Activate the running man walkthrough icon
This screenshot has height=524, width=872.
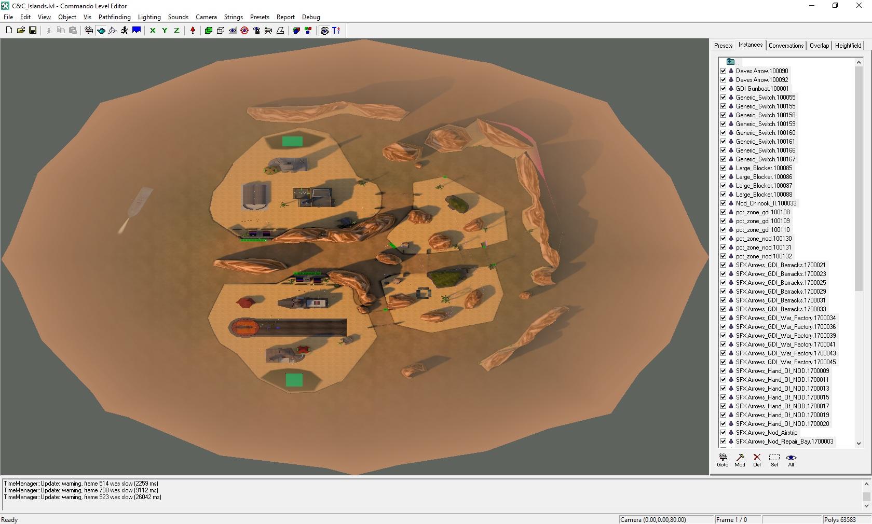click(x=125, y=31)
